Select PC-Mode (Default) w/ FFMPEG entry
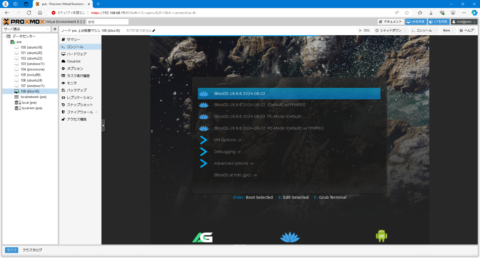The height and width of the screenshot is (258, 480). [x=289, y=128]
